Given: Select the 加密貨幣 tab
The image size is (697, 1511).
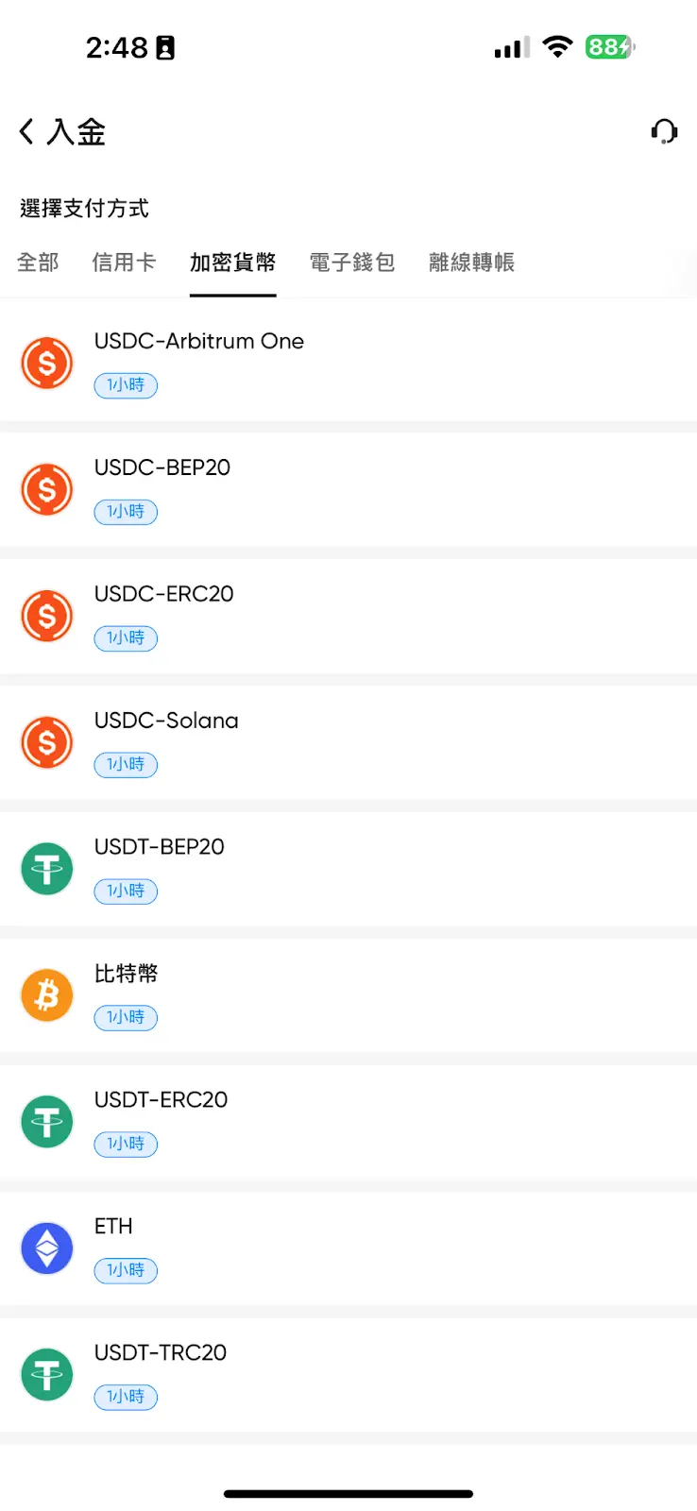Looking at the screenshot, I should click(232, 263).
